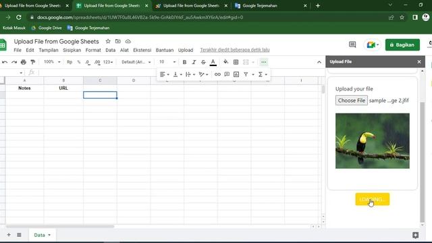Open the font family Default dropdown
The image size is (432, 243).
136,62
